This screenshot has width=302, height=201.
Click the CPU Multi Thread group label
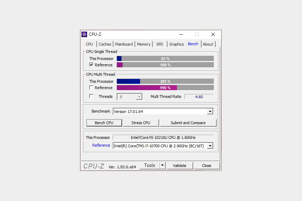tap(100, 74)
